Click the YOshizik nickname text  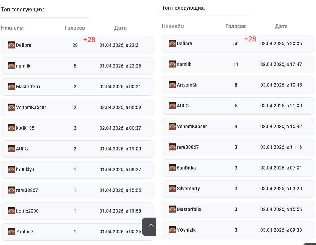(186, 230)
